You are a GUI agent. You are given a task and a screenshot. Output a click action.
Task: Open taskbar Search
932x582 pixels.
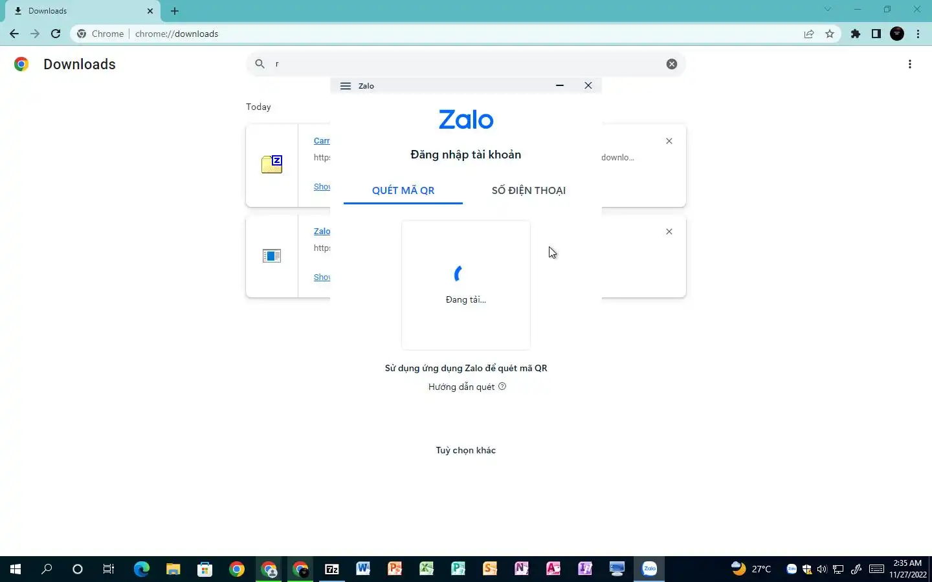[47, 569]
